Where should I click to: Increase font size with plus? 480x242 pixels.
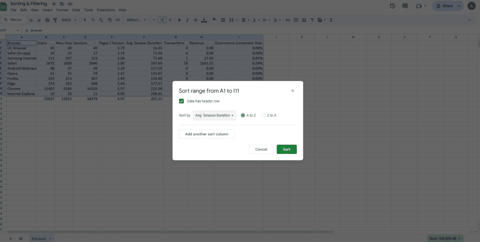click(170, 20)
